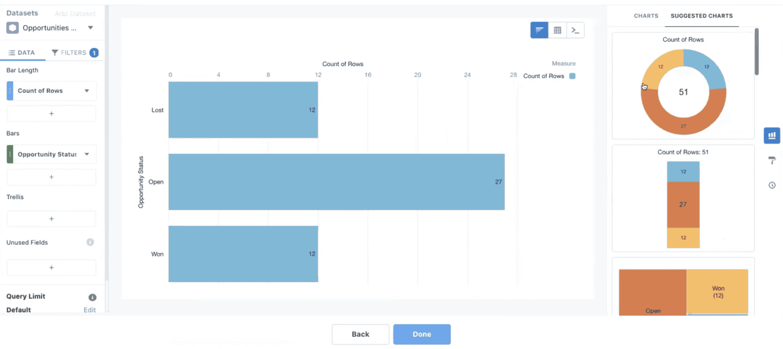Screen dimensions: 783x349
Task: Switch to table view mode icon
Action: [557, 30]
